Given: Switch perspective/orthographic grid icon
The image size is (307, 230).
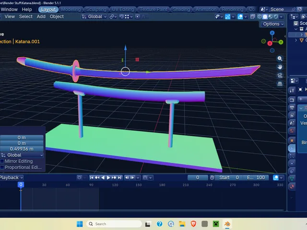Looking at the screenshot, I should pos(280,84).
